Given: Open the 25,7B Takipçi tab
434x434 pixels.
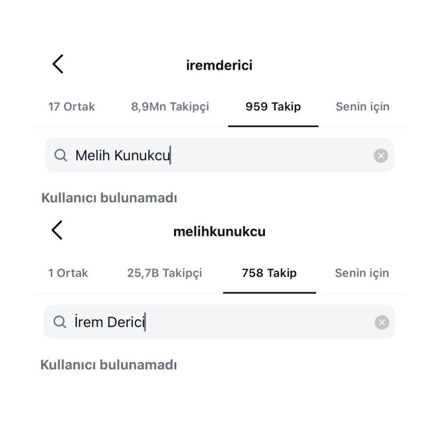Looking at the screenshot, I should [x=165, y=273].
